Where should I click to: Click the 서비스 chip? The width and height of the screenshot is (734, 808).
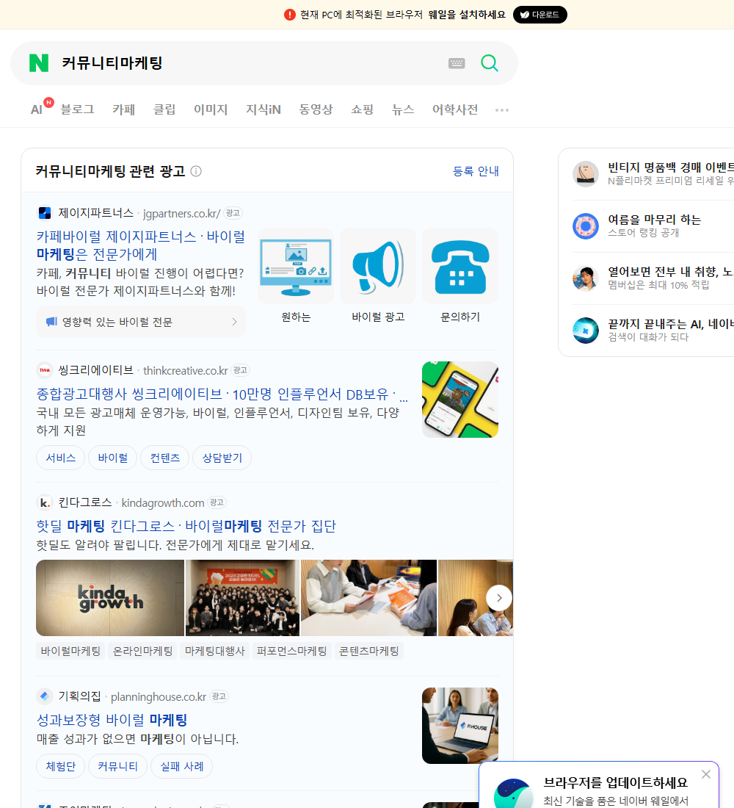[x=61, y=458]
